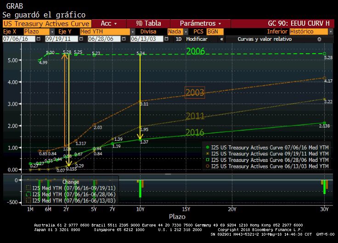Viewport: 338px width, 243px height.
Task: Click the 1D period button
Action: click(x=179, y=39)
